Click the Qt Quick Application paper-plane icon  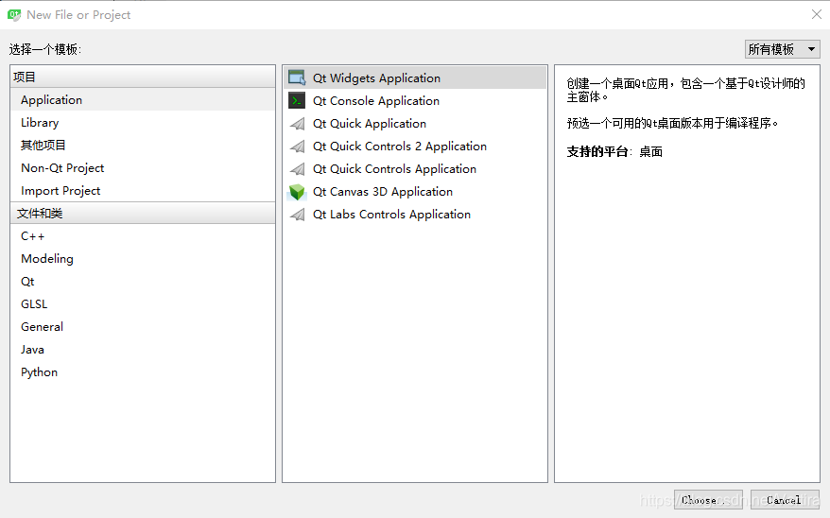tap(298, 124)
